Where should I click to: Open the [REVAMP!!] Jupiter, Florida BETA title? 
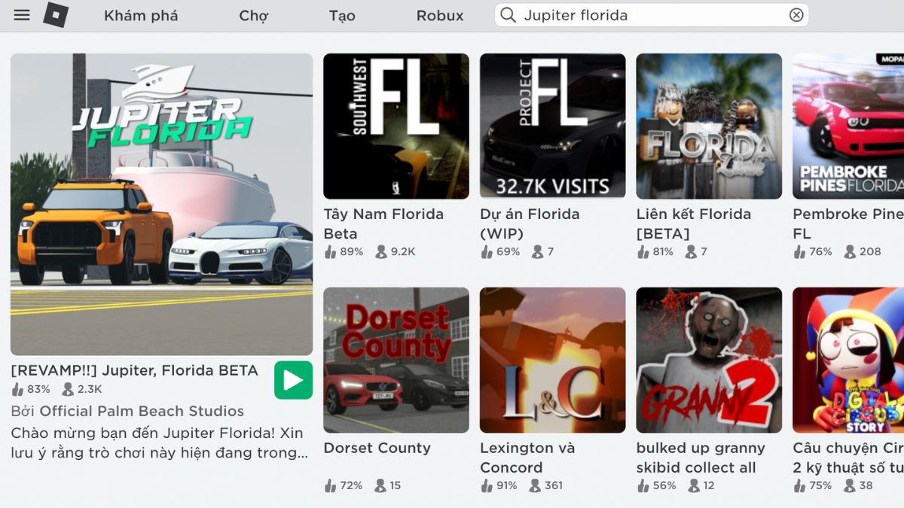coord(135,370)
